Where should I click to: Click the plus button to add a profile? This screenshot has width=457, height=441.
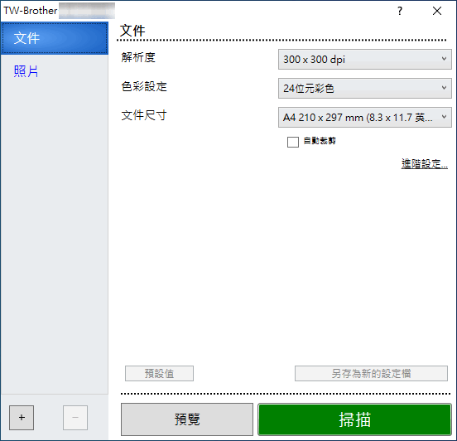[x=22, y=417]
